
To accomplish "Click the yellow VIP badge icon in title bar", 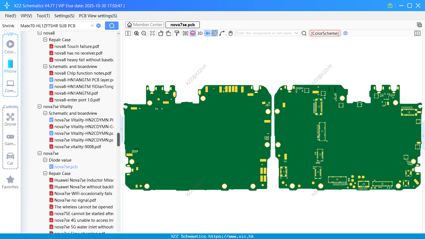I will pyautogui.click(x=390, y=6).
